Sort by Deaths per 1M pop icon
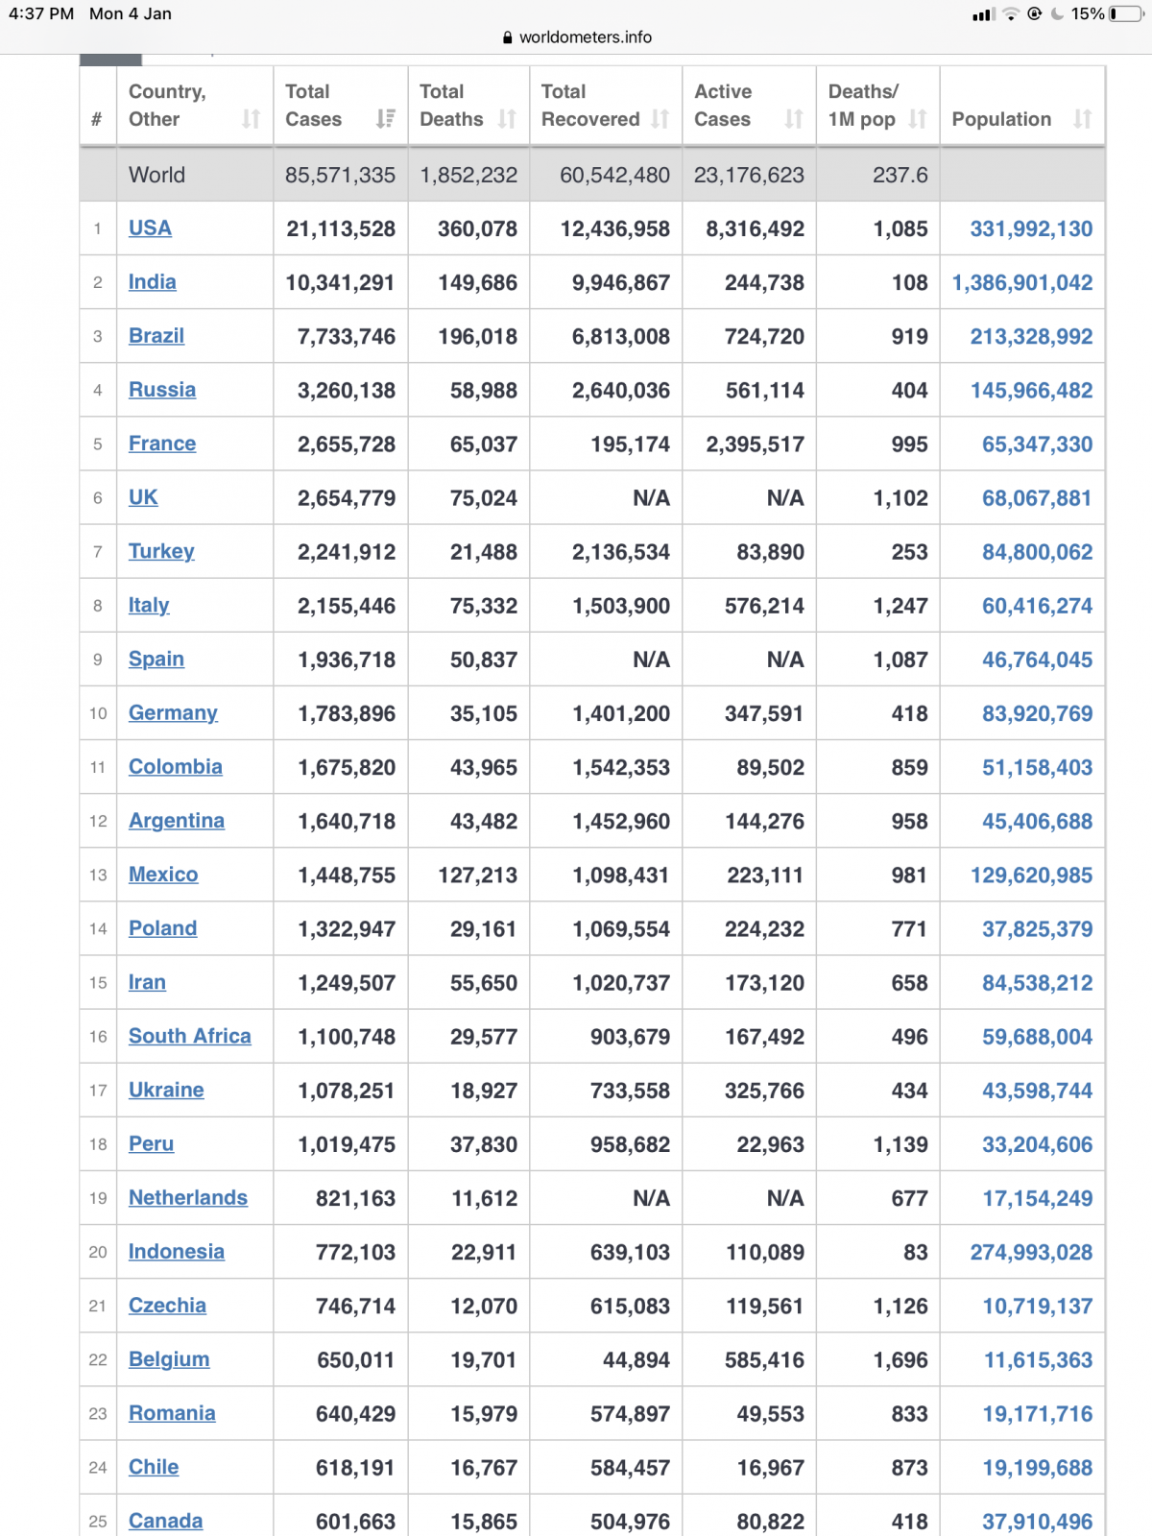The width and height of the screenshot is (1152, 1536). (x=918, y=119)
